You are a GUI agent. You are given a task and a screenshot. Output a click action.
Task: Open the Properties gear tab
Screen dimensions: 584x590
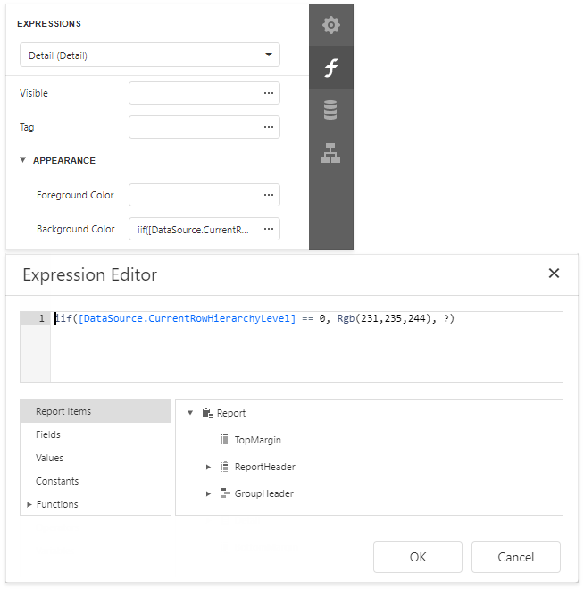tap(330, 25)
